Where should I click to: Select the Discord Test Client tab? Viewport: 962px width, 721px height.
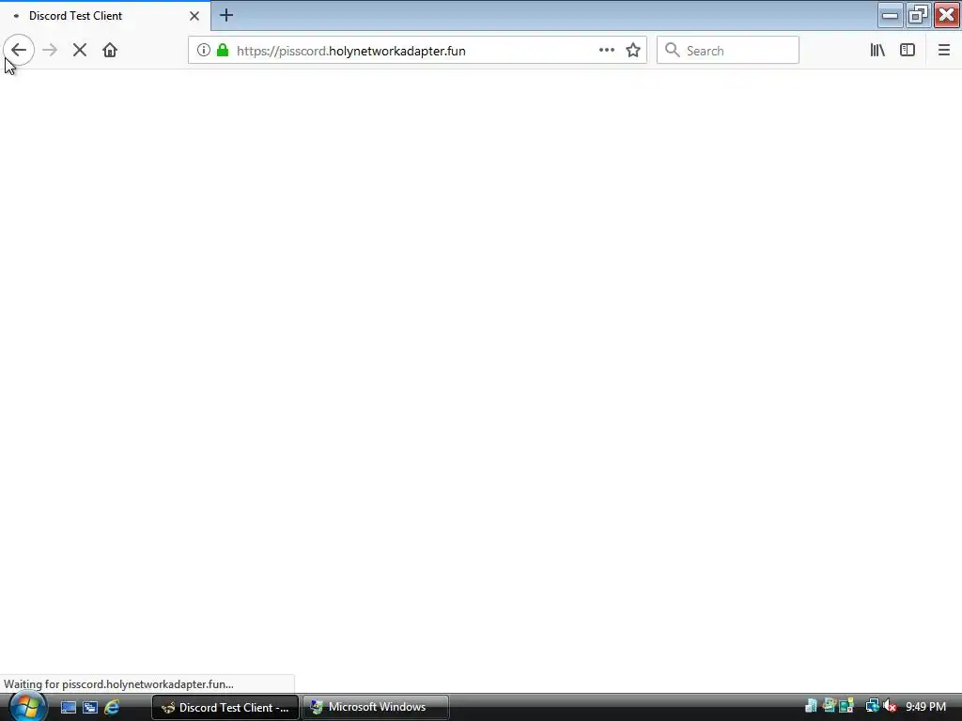click(x=105, y=16)
